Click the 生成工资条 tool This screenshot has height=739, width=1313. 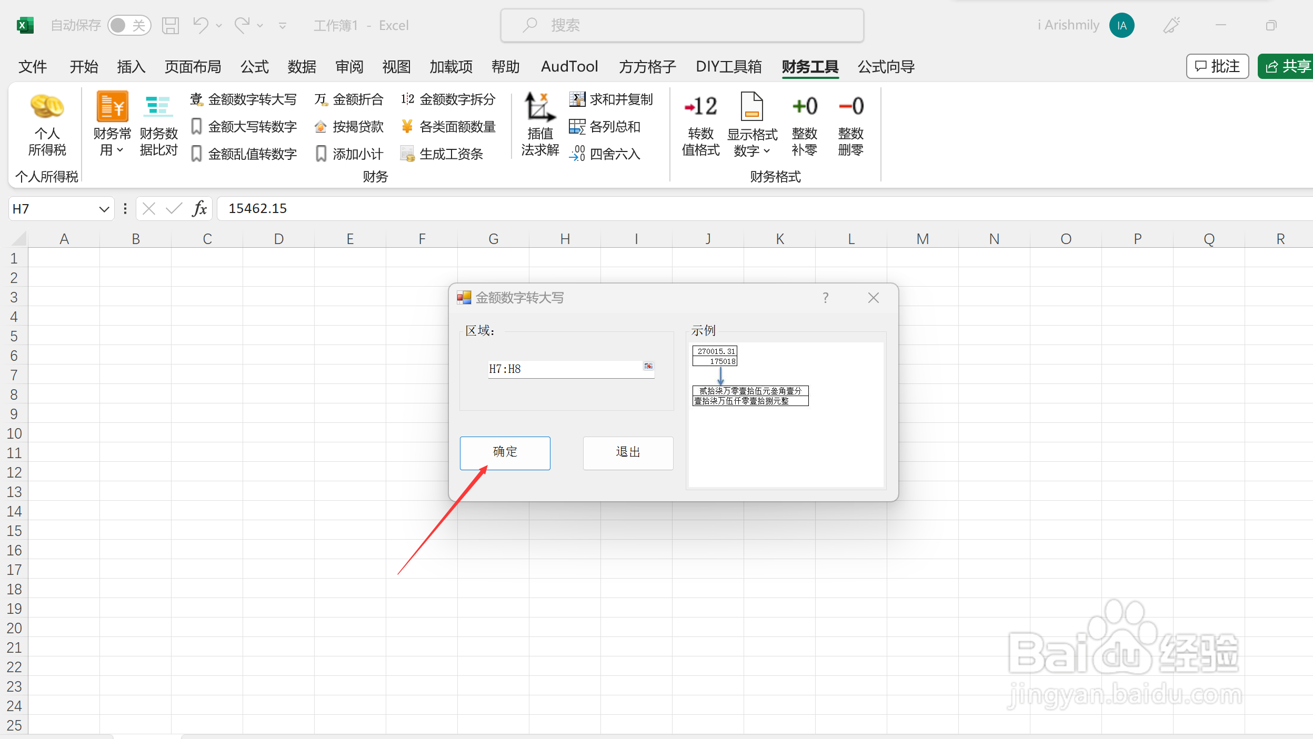(442, 154)
